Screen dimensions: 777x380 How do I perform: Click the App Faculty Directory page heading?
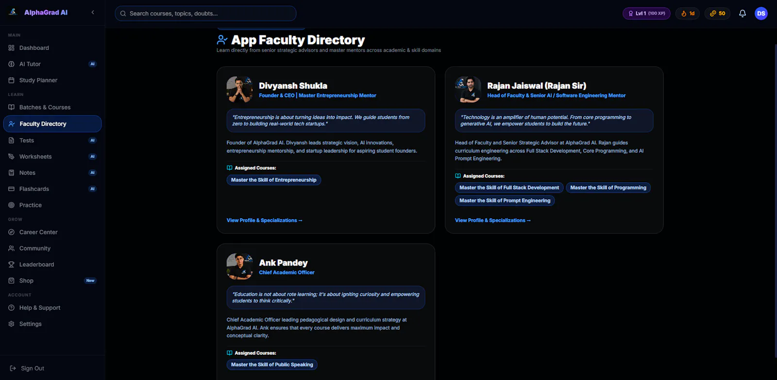pos(298,40)
